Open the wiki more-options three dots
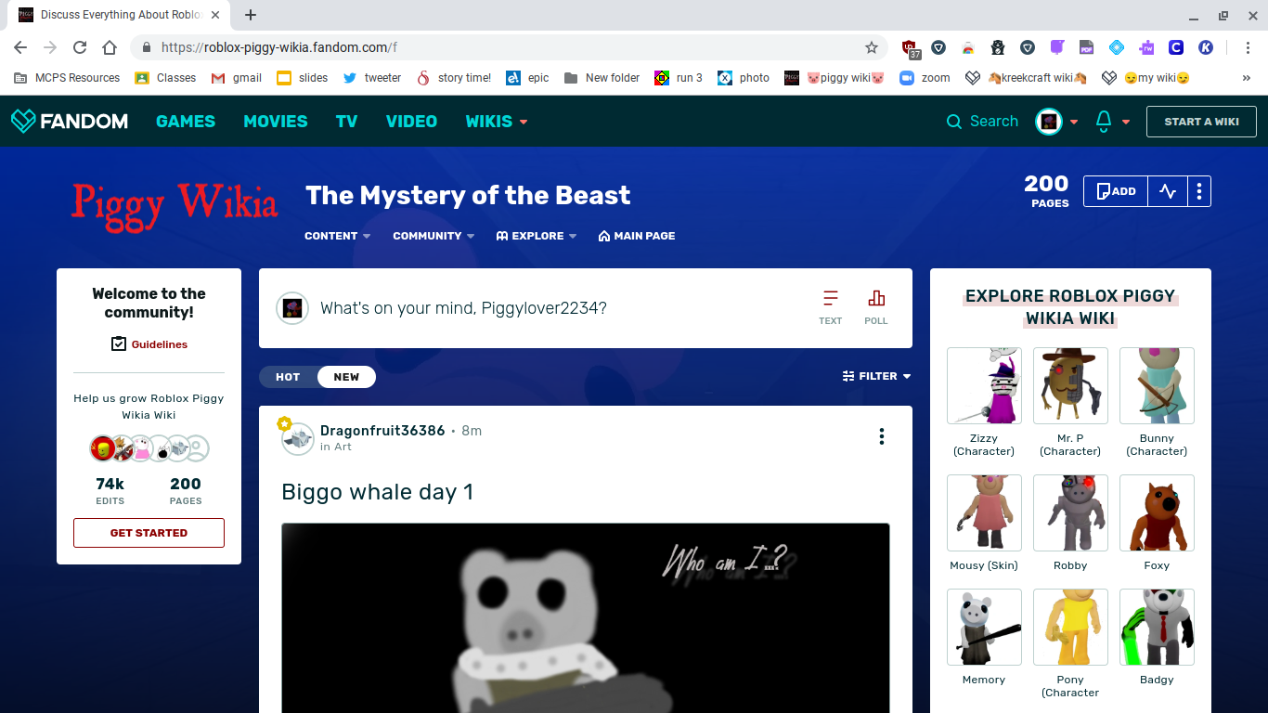Screen dimensions: 1268x713 pos(1199,191)
